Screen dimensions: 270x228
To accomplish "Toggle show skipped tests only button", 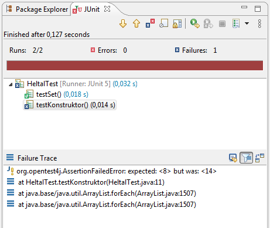I will pos(163,23).
